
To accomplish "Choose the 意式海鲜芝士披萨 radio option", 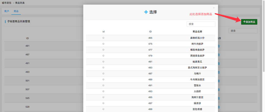I will 103,68.
